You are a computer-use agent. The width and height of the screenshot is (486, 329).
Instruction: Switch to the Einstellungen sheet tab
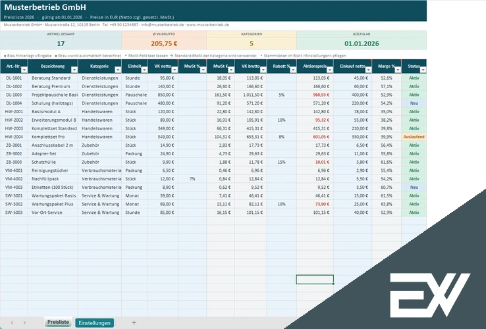click(x=95, y=323)
